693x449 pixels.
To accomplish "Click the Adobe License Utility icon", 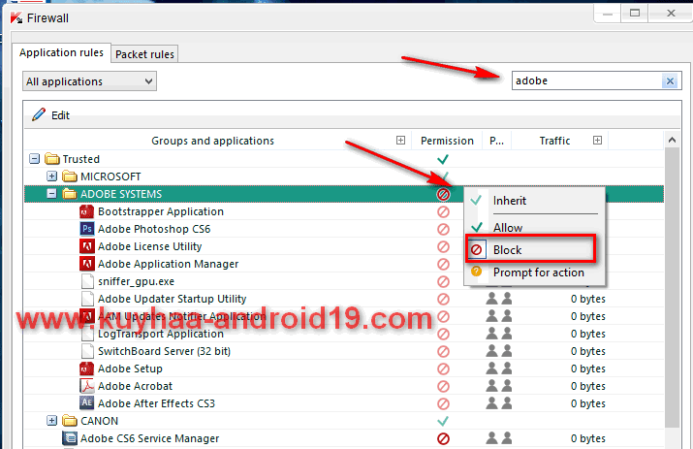I will tap(86, 246).
